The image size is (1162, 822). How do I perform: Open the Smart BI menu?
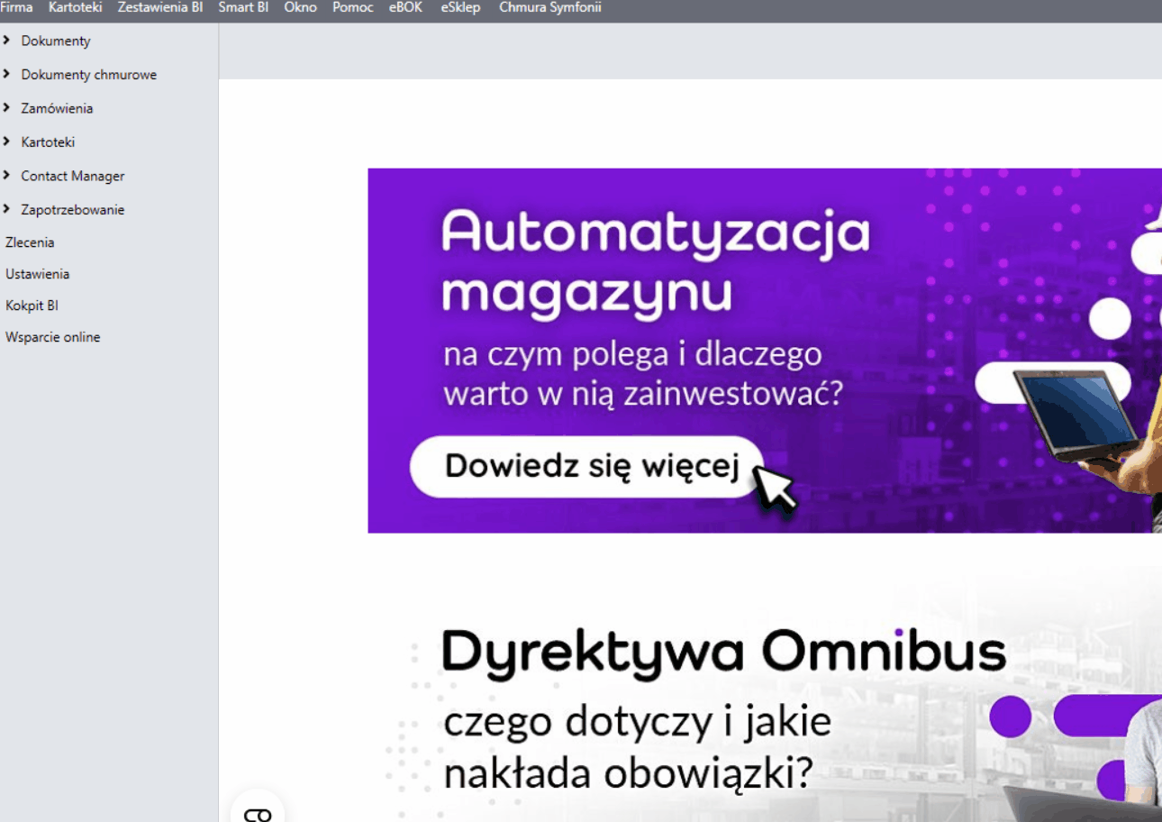[243, 7]
